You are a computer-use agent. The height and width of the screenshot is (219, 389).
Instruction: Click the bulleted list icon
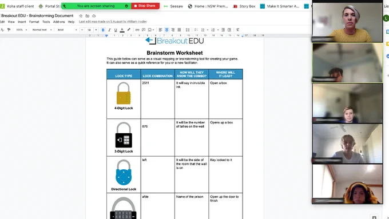click(x=203, y=30)
